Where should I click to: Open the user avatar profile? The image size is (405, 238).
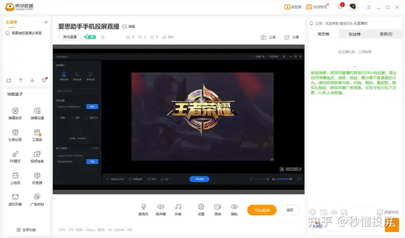pos(353,6)
